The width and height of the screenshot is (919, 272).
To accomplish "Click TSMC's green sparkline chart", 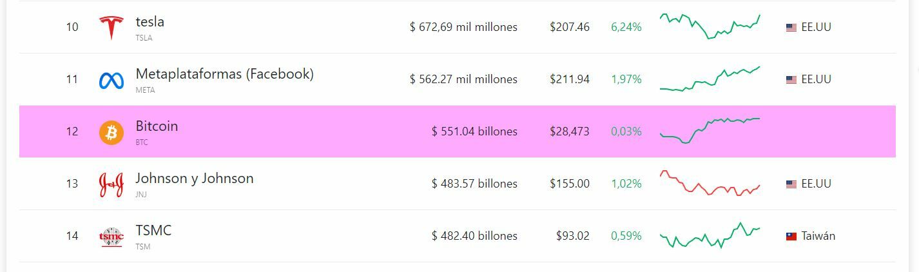I will pyautogui.click(x=710, y=236).
